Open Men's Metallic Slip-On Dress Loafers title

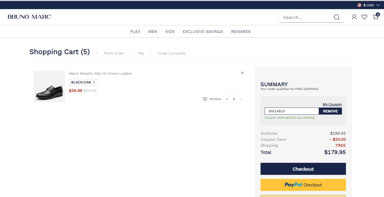(x=100, y=73)
